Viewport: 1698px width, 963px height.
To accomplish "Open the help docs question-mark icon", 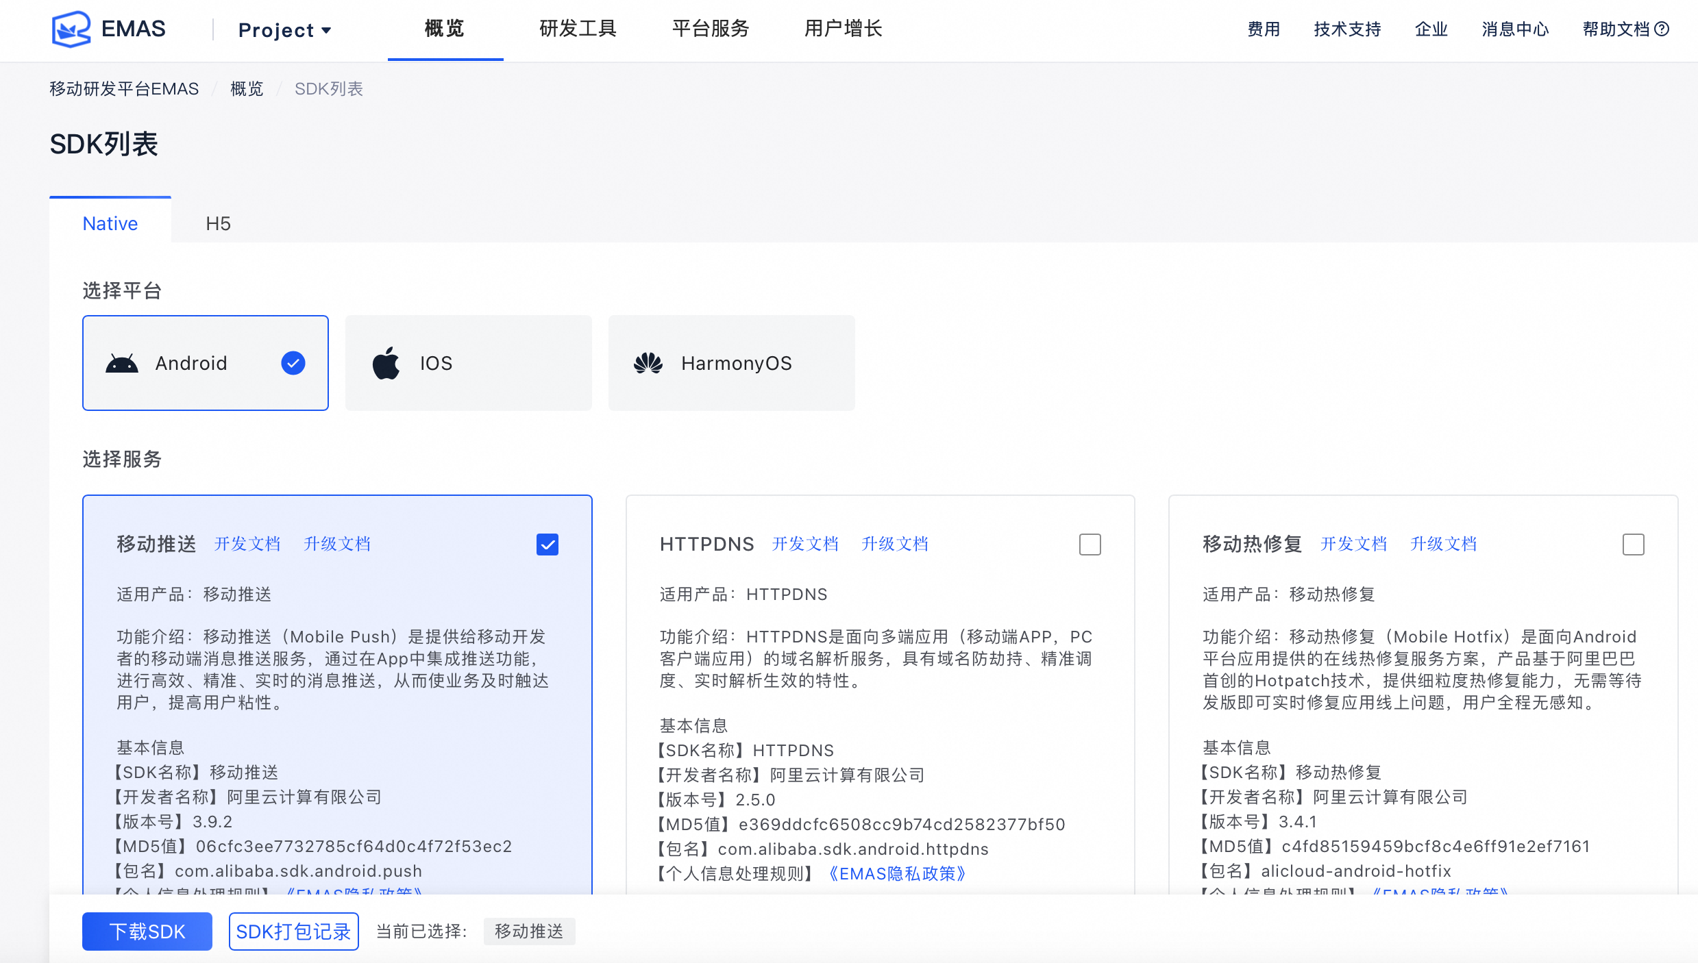I will click(1662, 29).
